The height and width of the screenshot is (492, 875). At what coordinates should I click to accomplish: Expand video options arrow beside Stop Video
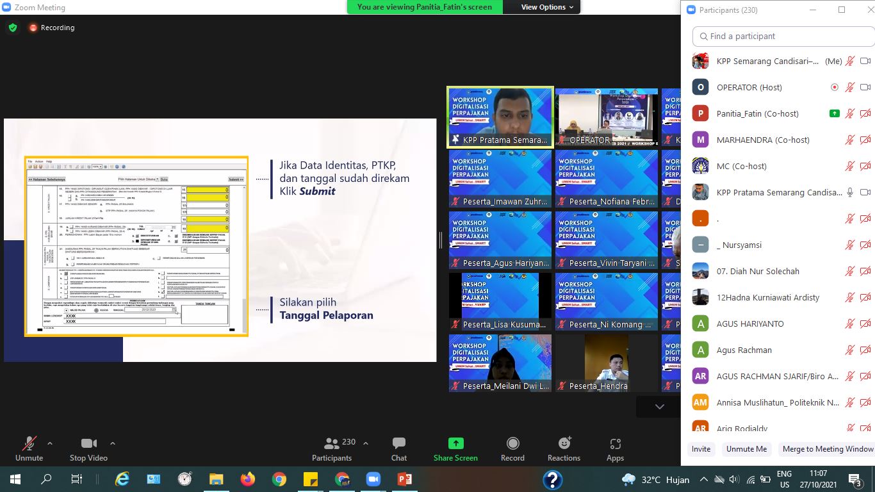pyautogui.click(x=113, y=443)
